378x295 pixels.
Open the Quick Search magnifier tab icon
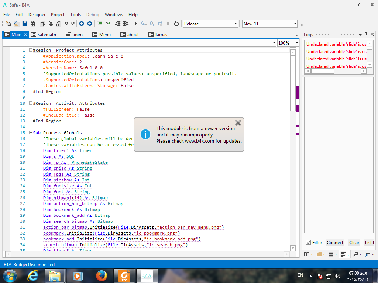(x=355, y=254)
